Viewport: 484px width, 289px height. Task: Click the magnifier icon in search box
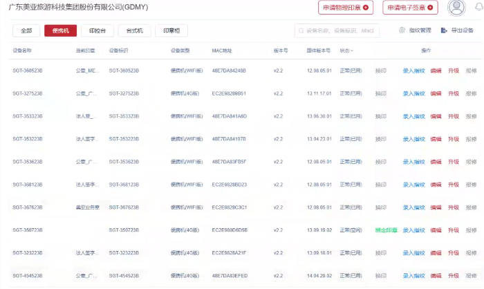(x=301, y=31)
